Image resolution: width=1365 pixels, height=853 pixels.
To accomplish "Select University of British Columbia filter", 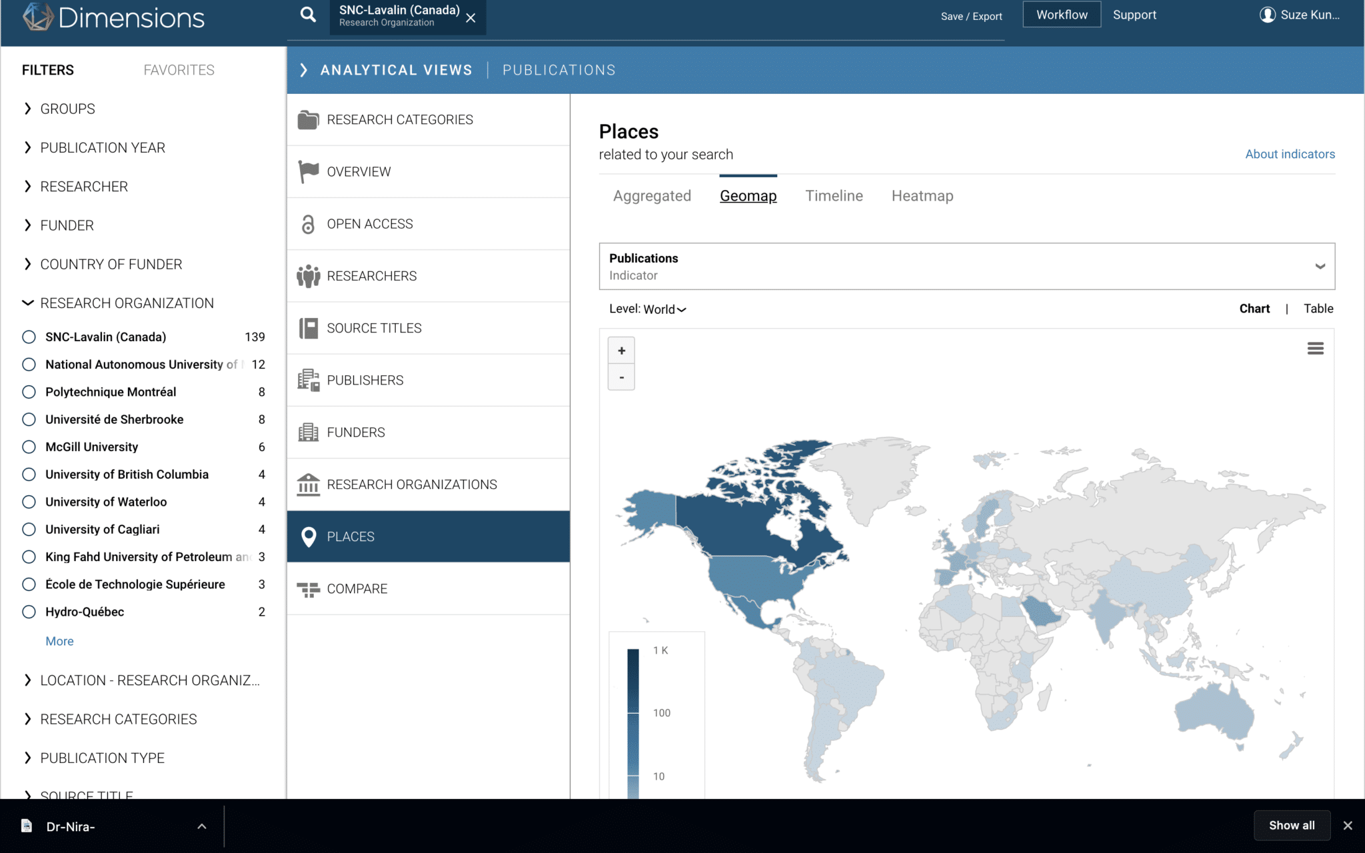I will 29,474.
